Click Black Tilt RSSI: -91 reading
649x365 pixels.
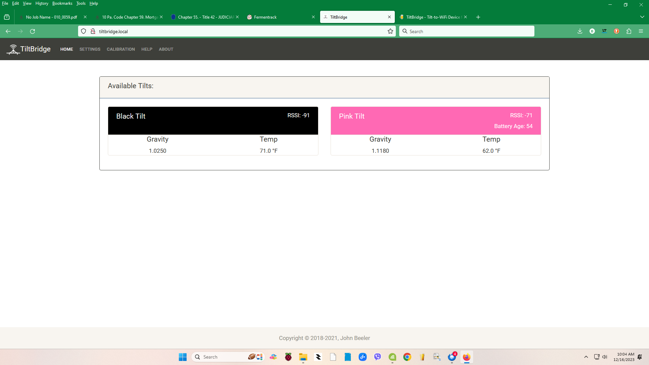pyautogui.click(x=298, y=115)
